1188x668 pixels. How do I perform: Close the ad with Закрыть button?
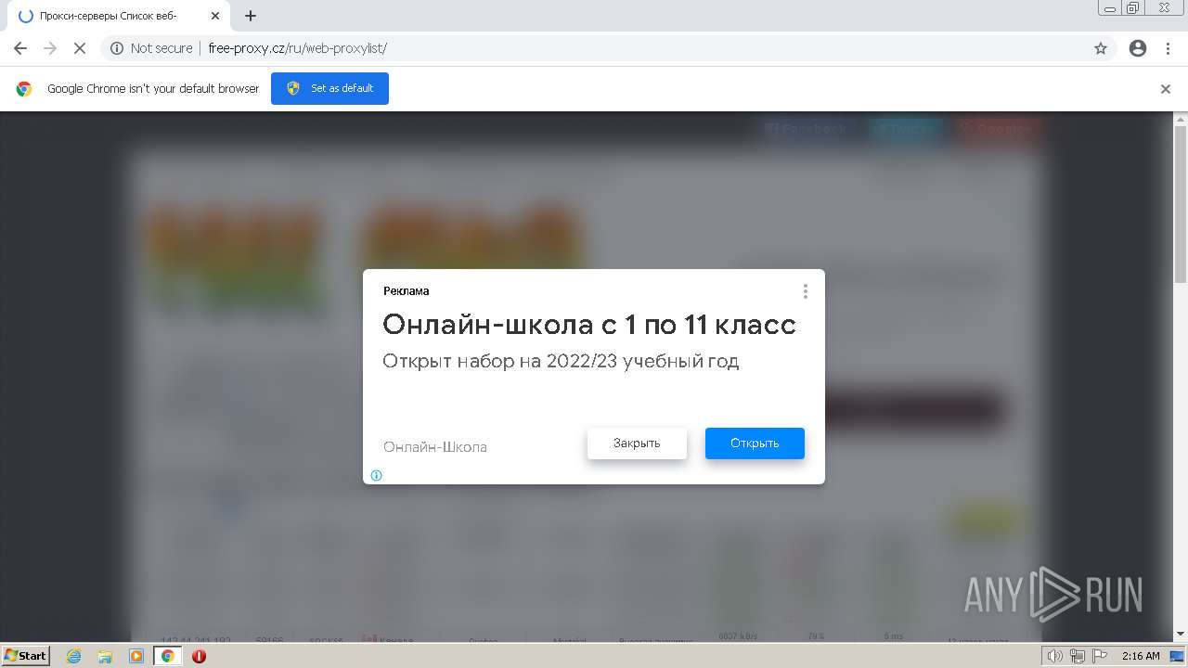[x=637, y=443]
